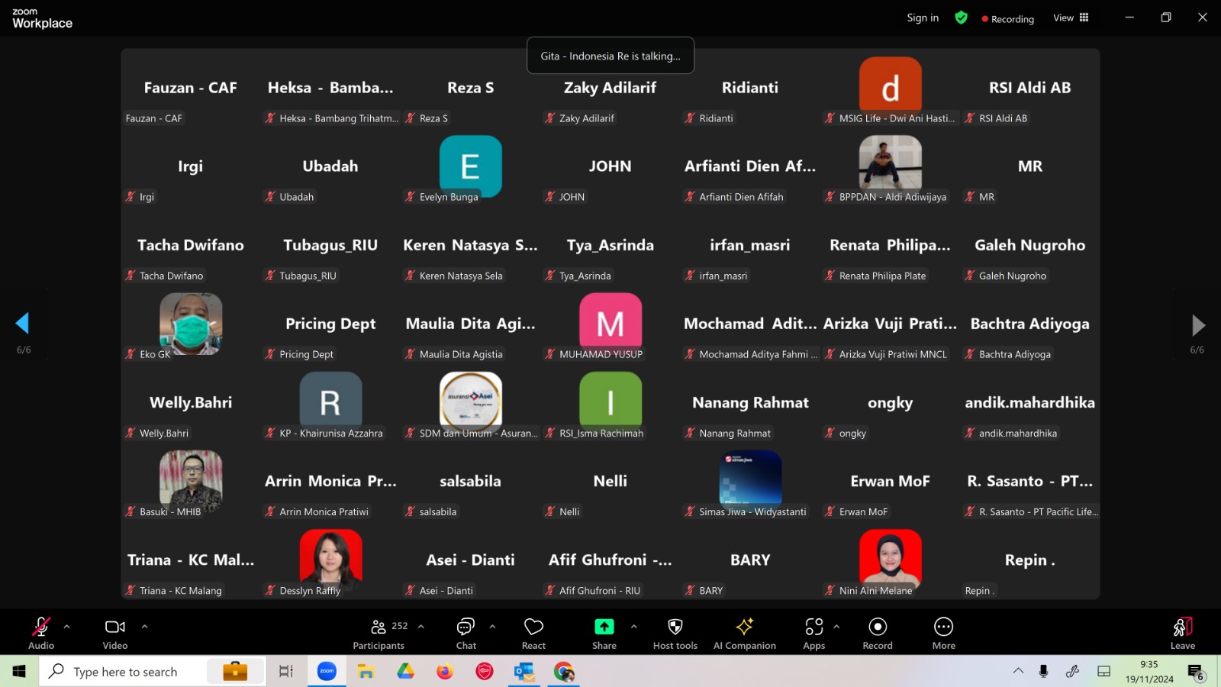Unmute the microphone Audio button
The width and height of the screenshot is (1221, 687).
41,634
